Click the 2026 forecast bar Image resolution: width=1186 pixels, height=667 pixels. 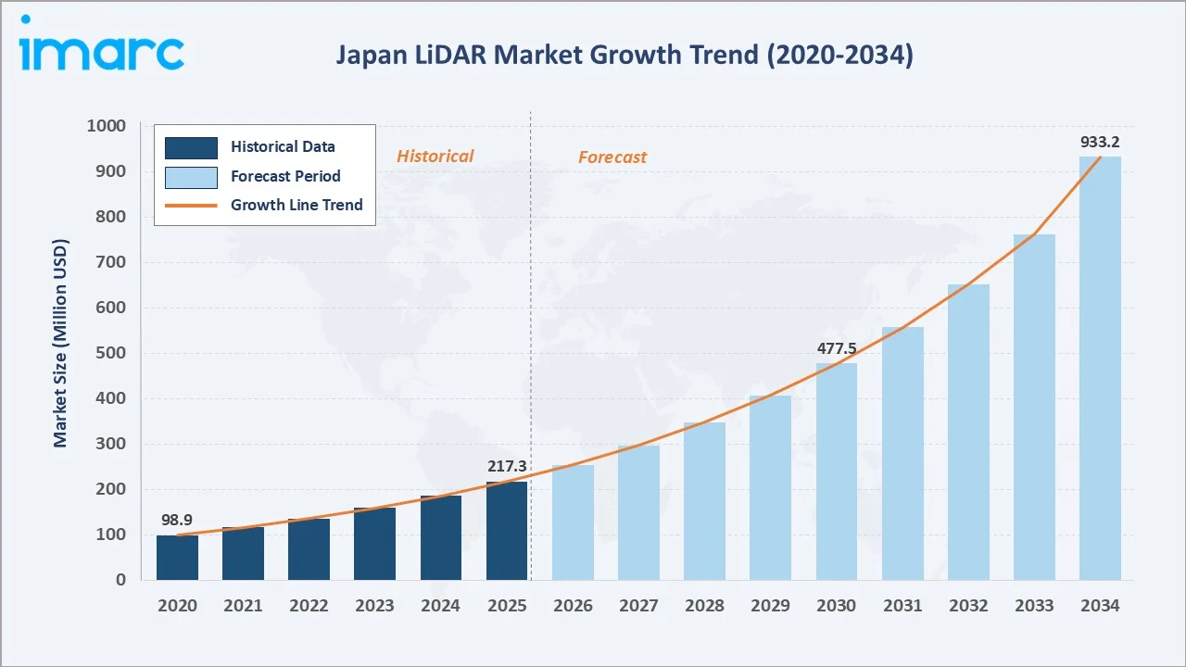(x=573, y=522)
